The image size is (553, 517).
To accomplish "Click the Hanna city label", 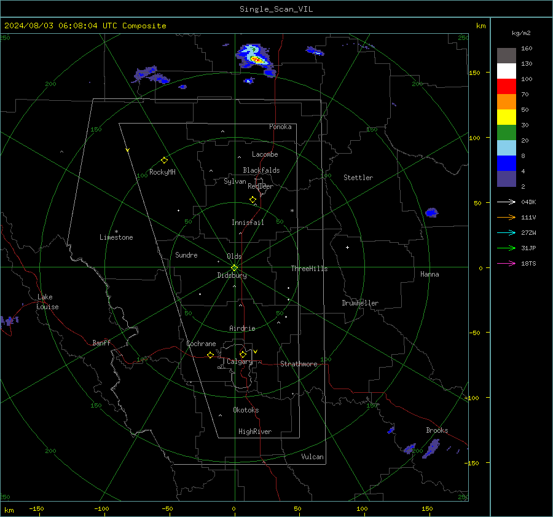I will [x=429, y=274].
